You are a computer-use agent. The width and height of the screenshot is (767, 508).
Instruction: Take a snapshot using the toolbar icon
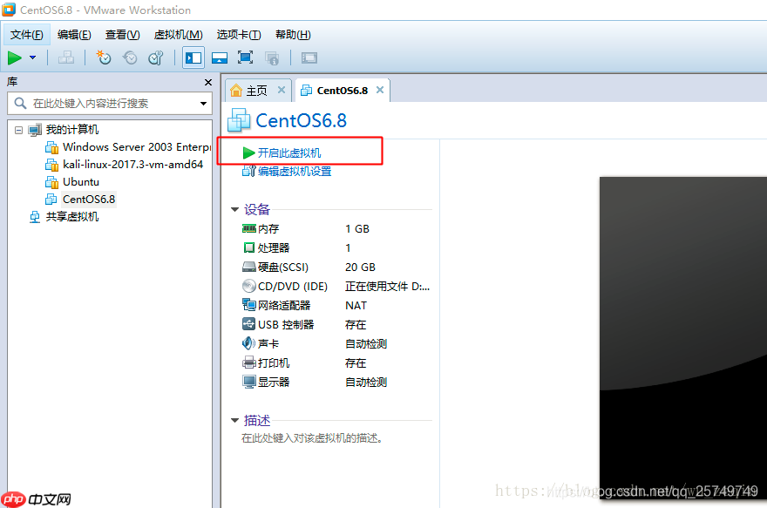[x=104, y=58]
